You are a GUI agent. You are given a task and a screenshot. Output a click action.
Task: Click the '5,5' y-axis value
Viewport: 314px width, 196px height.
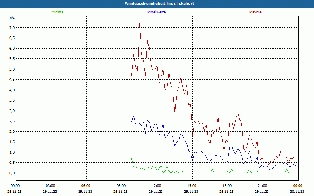[x=12, y=59]
